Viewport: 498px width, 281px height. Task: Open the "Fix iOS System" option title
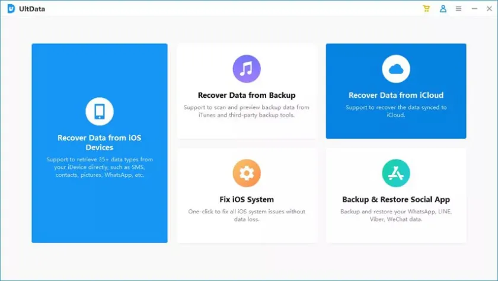tap(247, 200)
